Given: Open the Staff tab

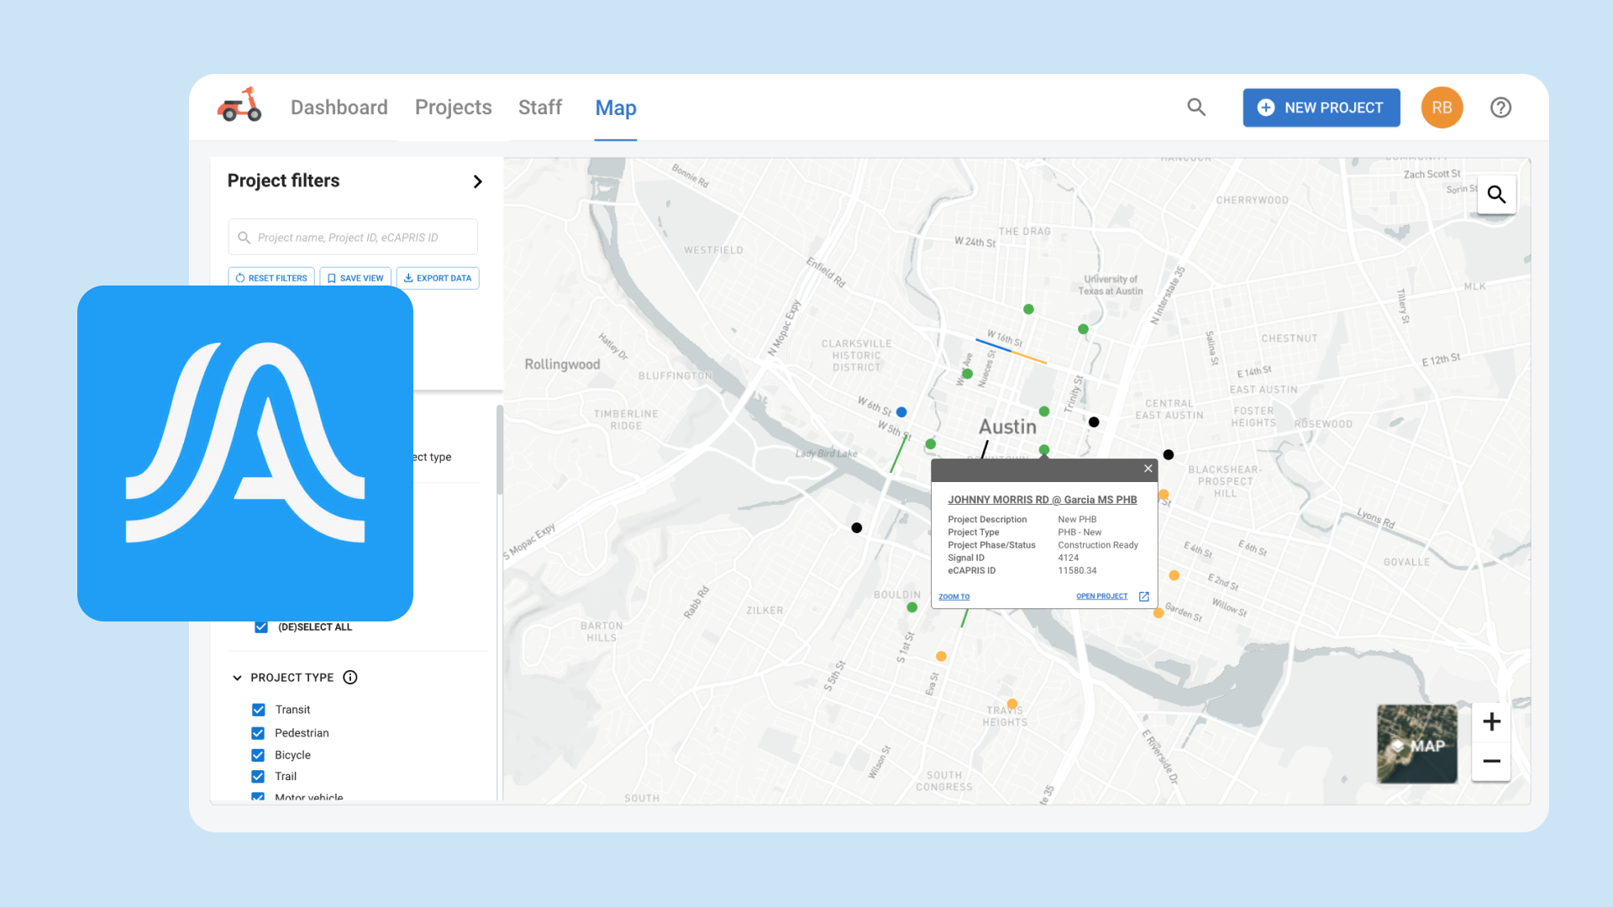Looking at the screenshot, I should [540, 107].
